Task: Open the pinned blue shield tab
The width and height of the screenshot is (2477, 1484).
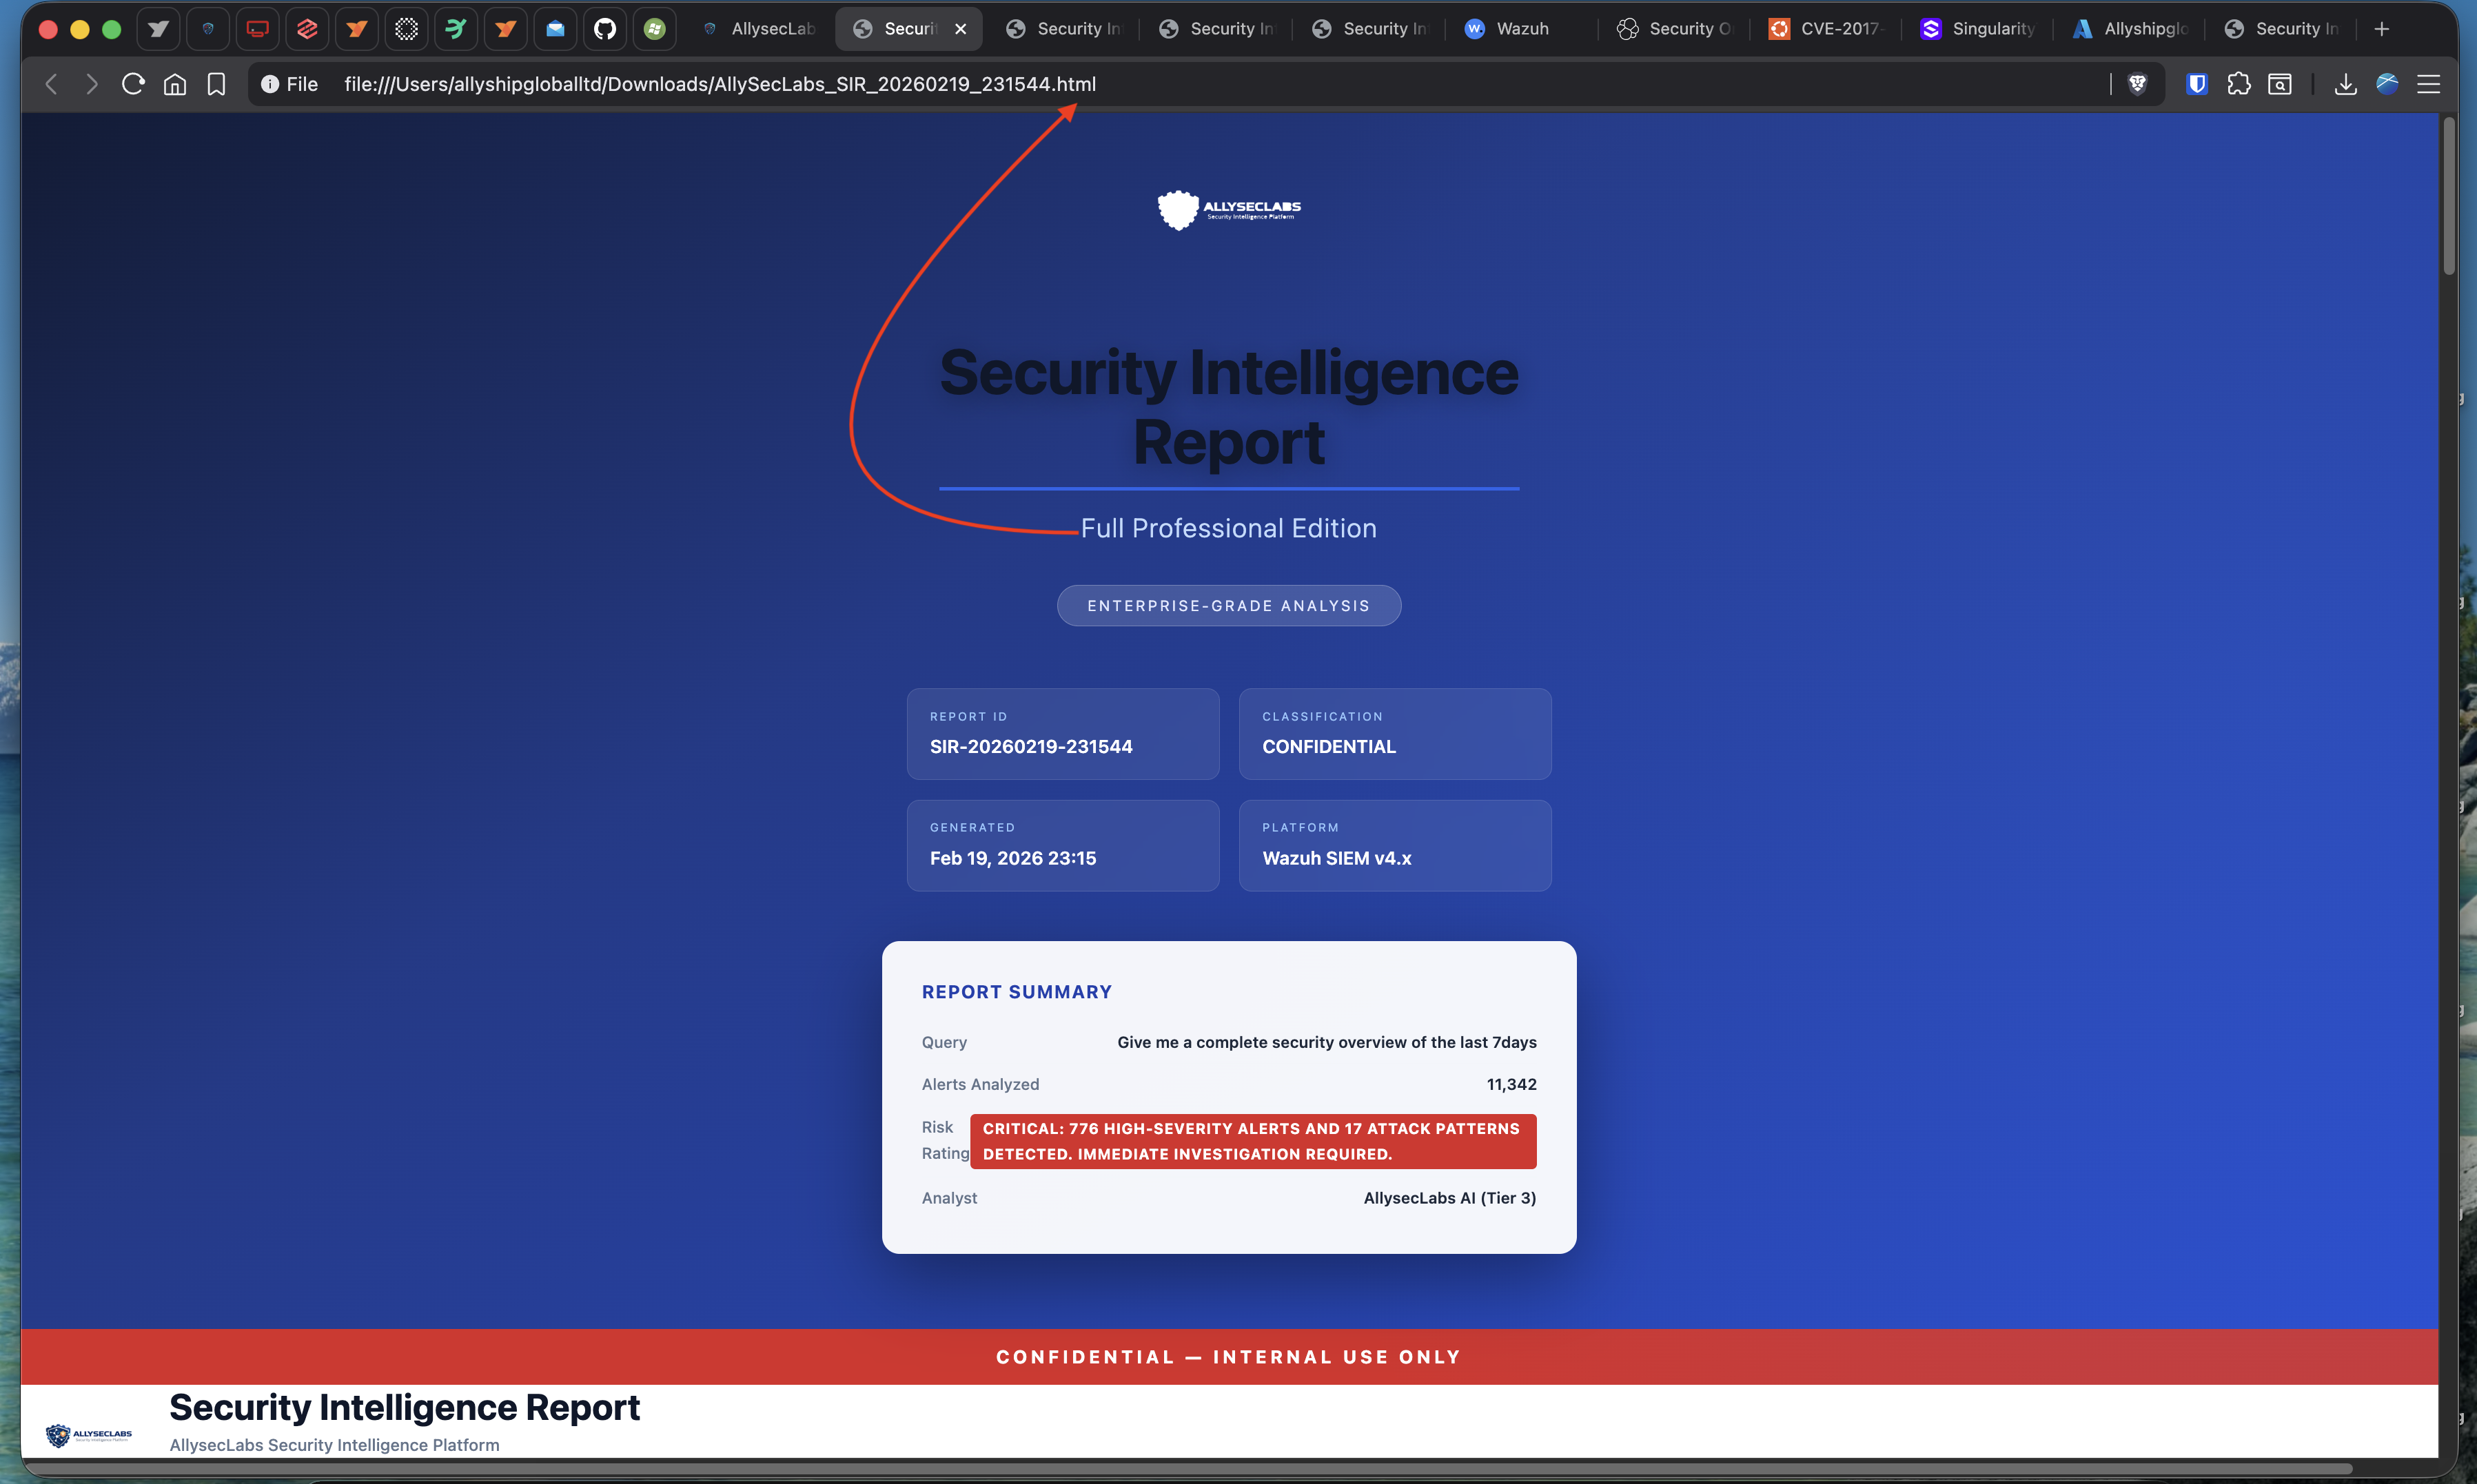Action: (x=208, y=29)
